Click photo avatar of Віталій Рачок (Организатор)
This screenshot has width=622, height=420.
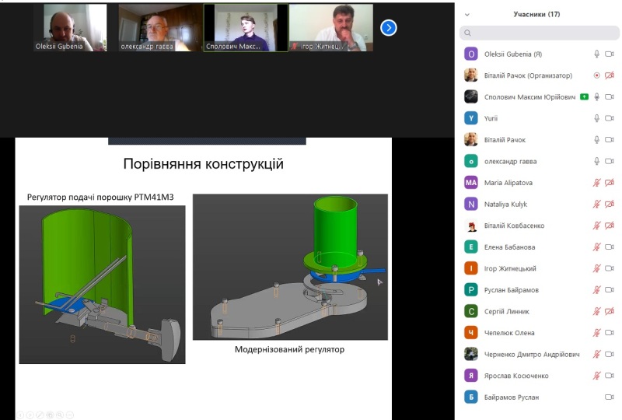471,75
